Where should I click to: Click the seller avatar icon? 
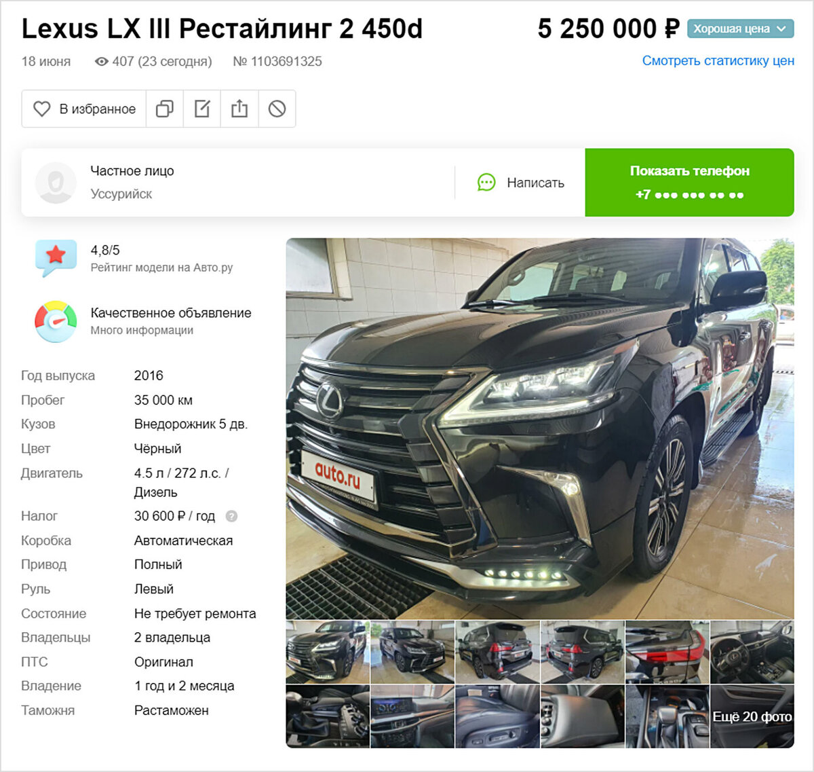point(56,183)
